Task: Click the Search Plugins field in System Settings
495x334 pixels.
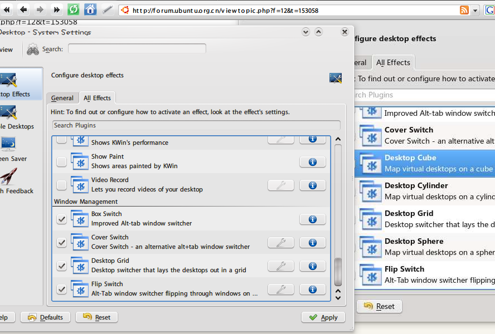Action: pyautogui.click(x=196, y=125)
